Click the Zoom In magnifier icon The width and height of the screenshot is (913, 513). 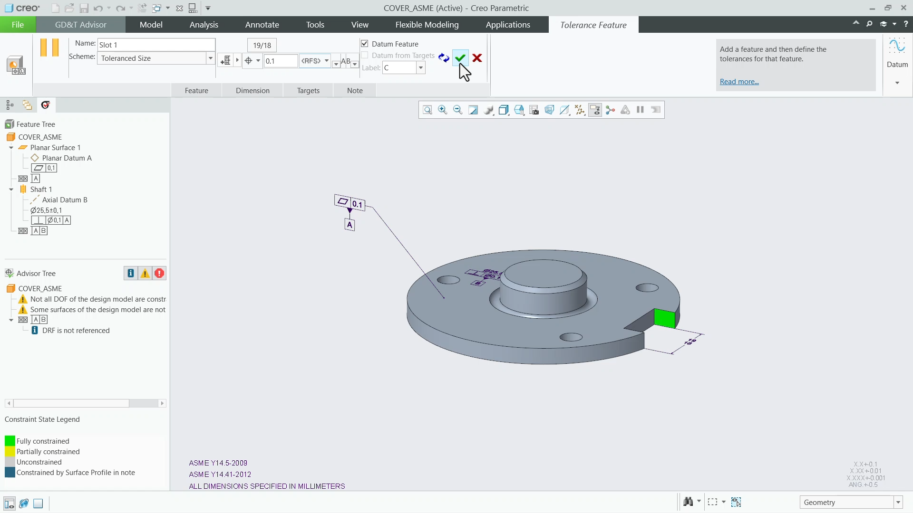pos(443,110)
